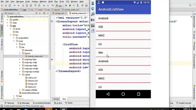The image size is (196, 110).
Task: Close activity_main.xml editor tab
Action: (88, 13)
